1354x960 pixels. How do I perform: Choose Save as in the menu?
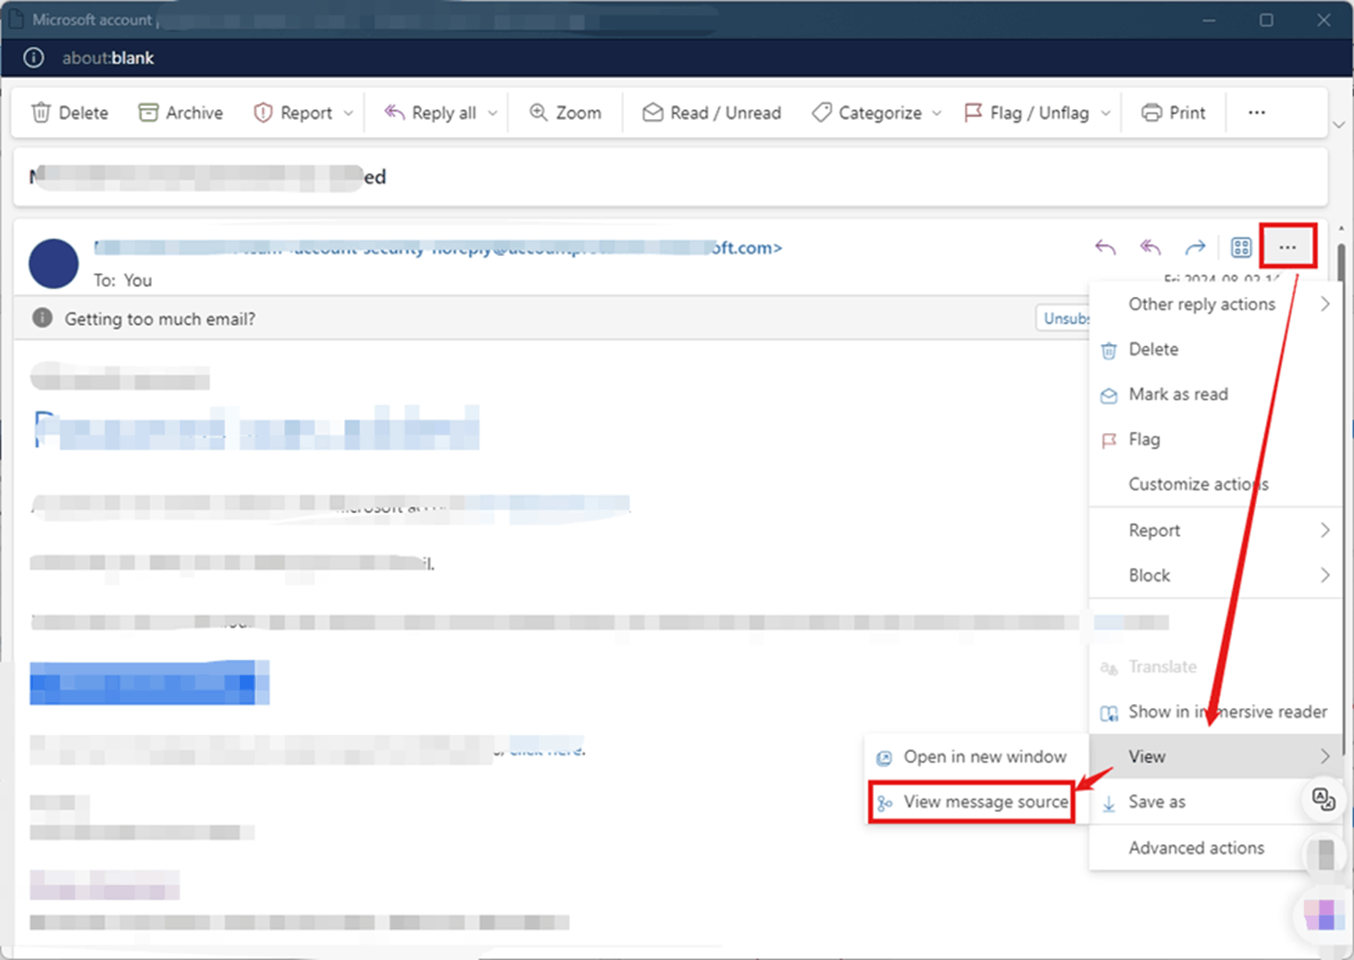tap(1196, 802)
